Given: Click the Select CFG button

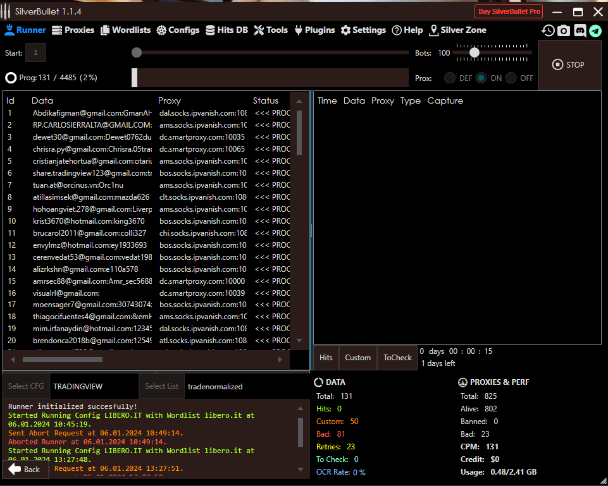Looking at the screenshot, I should [26, 386].
